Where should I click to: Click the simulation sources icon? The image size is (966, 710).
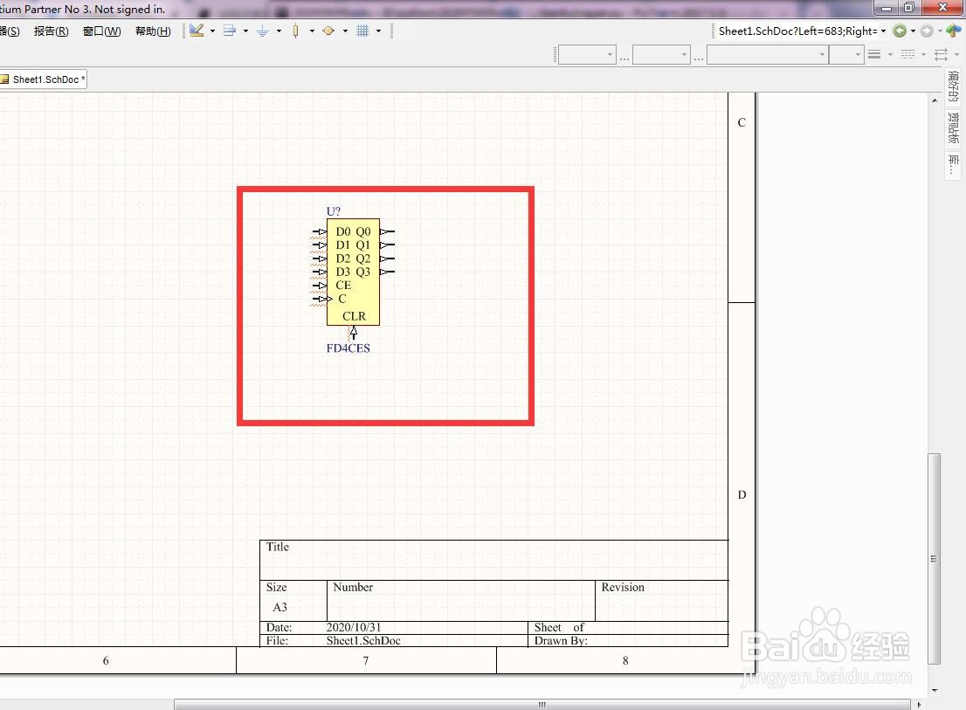[328, 31]
